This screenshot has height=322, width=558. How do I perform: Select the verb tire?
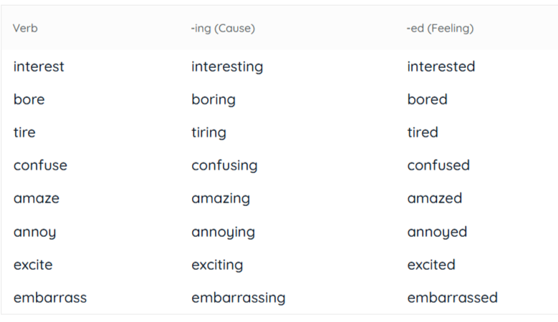click(x=24, y=132)
